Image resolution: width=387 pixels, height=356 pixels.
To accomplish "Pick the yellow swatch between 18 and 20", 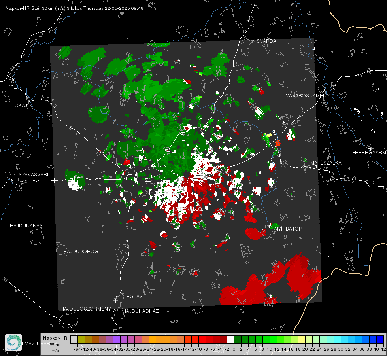I will [302, 339].
